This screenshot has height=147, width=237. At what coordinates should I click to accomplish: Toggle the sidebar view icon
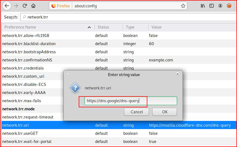[212, 6]
